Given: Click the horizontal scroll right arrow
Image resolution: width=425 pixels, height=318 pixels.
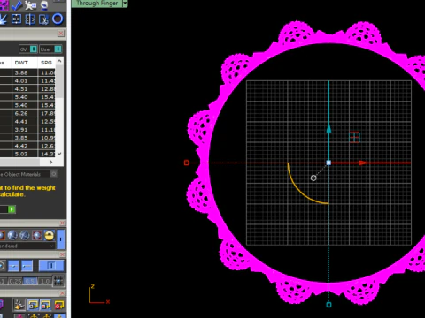Looking at the screenshot, I should [50, 162].
